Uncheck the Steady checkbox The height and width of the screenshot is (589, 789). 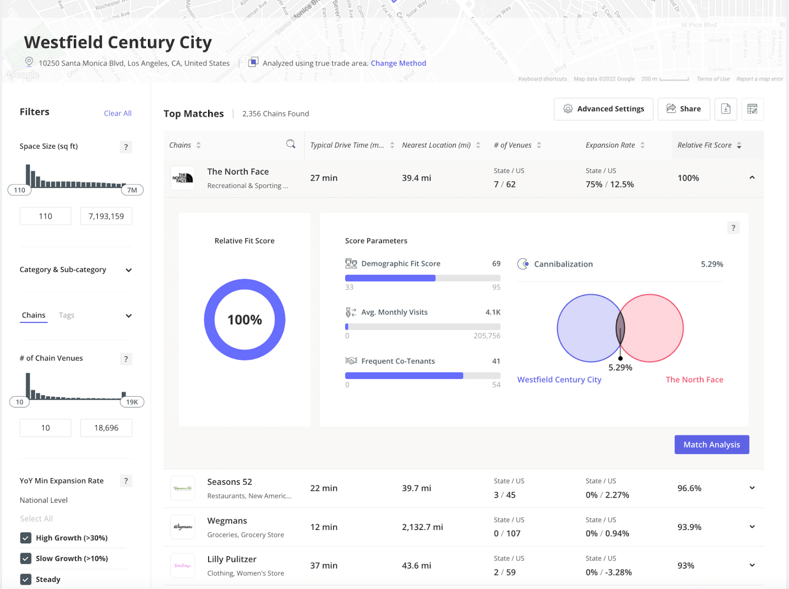pos(26,579)
